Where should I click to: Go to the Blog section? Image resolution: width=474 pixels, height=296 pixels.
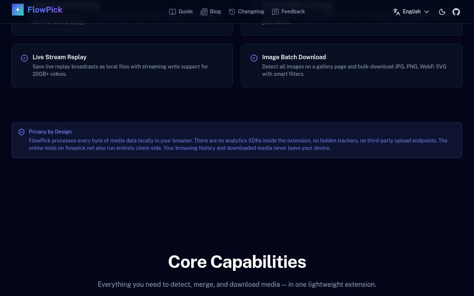click(x=211, y=11)
